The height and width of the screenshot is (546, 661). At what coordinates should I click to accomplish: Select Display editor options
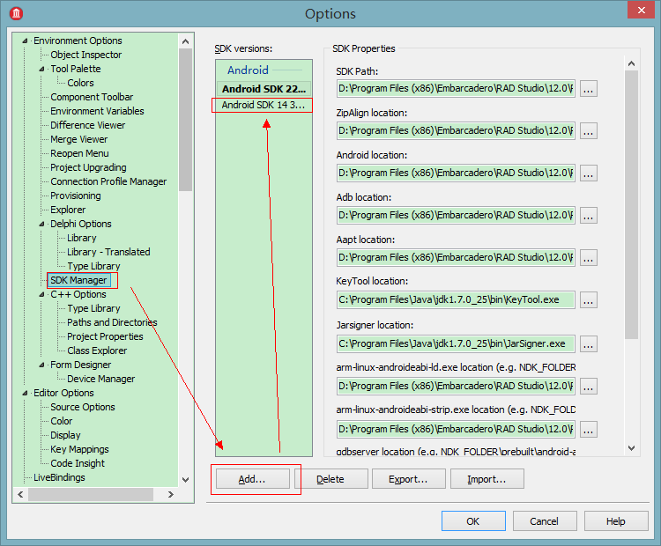[65, 435]
